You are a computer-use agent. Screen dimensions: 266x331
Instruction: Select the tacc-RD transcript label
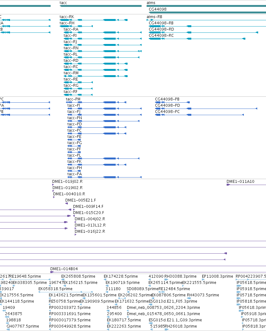[x=71, y=61]
